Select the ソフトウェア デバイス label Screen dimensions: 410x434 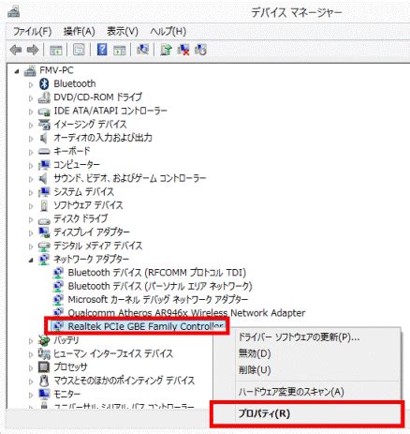click(x=88, y=205)
